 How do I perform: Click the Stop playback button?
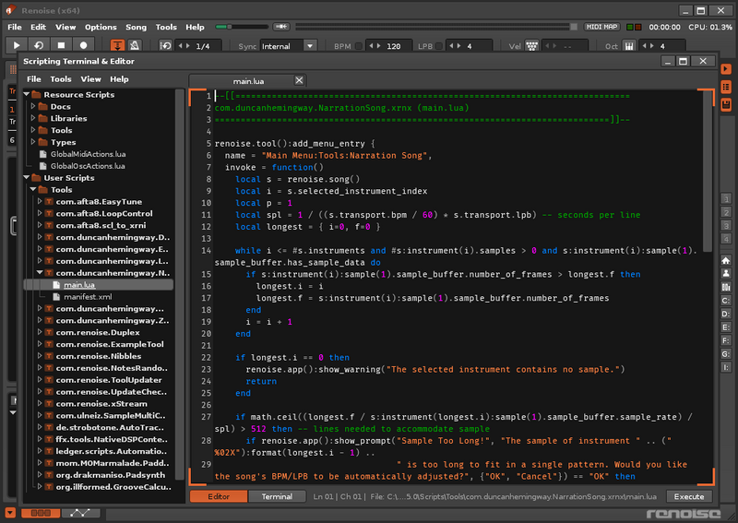pos(62,44)
